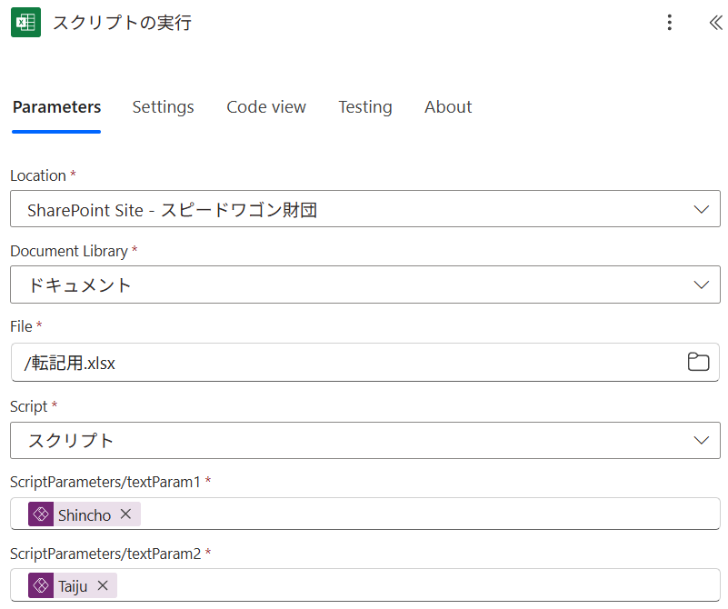Click the スクリプトの実行 action title
This screenshot has height=609, width=728.
122,23
